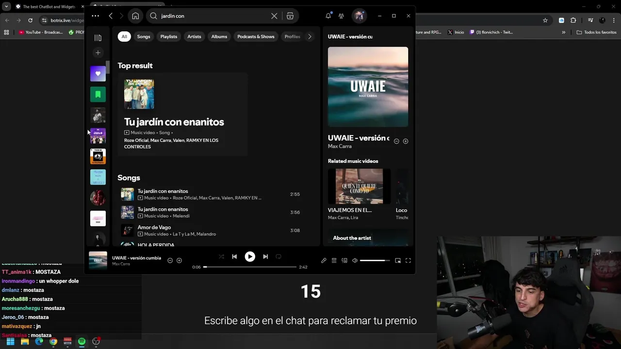621x349 pixels.
Task: Click in the song progress bar
Action: coord(250,267)
